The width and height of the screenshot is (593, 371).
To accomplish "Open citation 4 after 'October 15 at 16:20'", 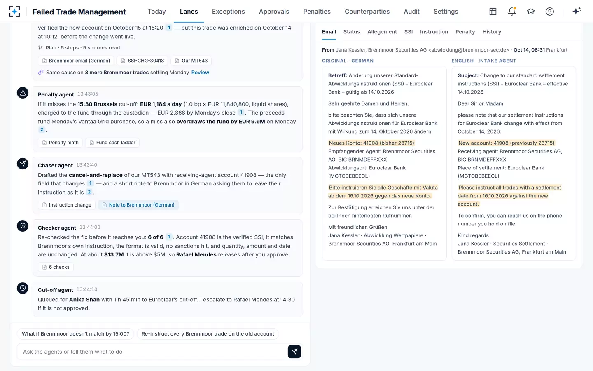I will pos(169,28).
